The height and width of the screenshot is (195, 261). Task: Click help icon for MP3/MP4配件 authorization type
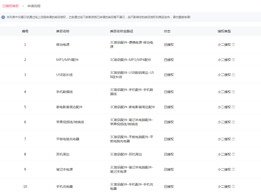pos(233,60)
